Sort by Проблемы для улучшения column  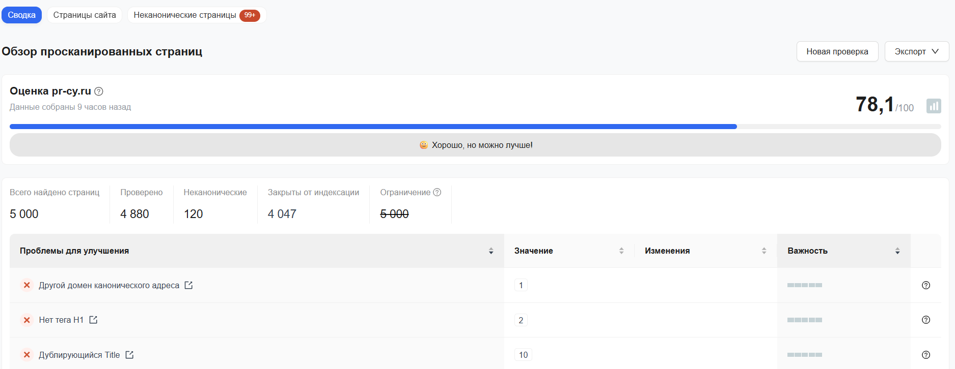click(490, 251)
